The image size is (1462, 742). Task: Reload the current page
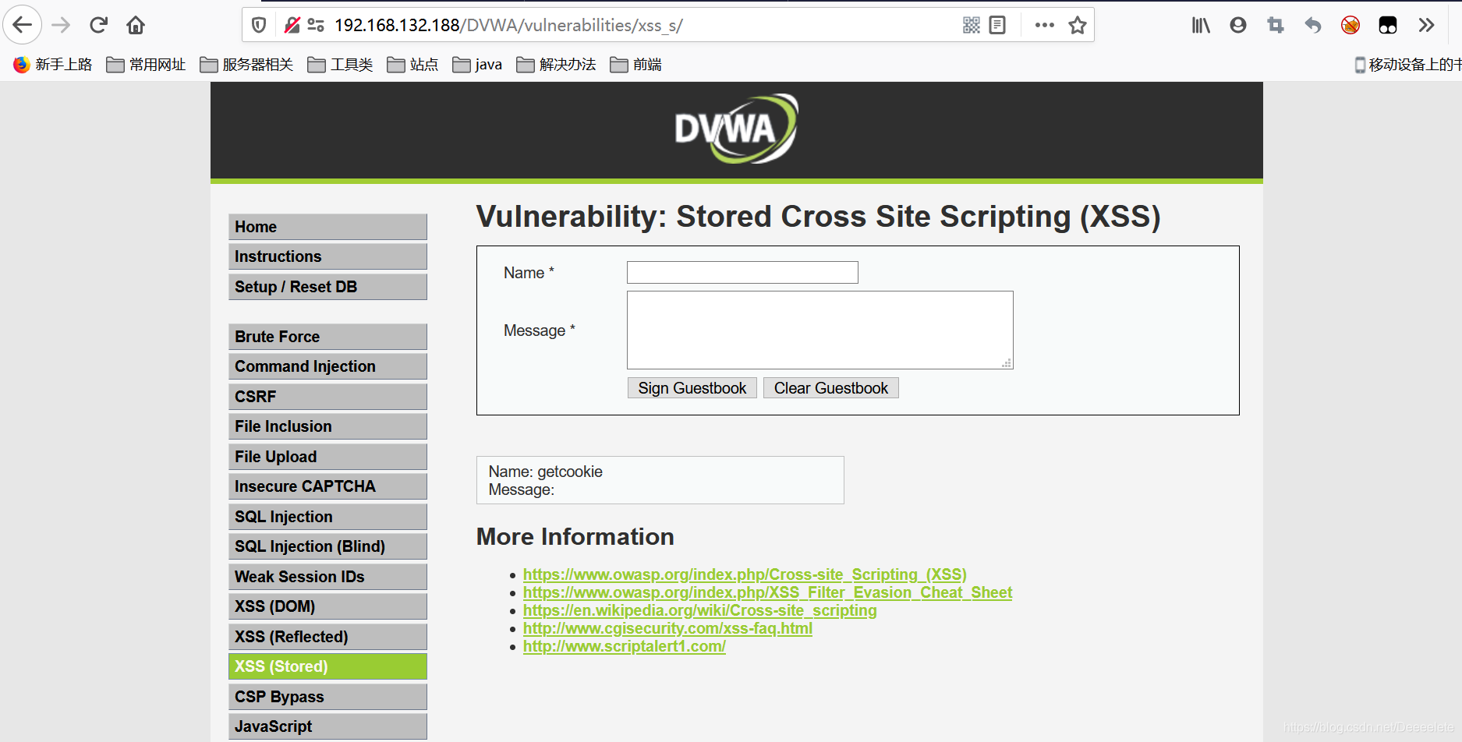(x=98, y=25)
